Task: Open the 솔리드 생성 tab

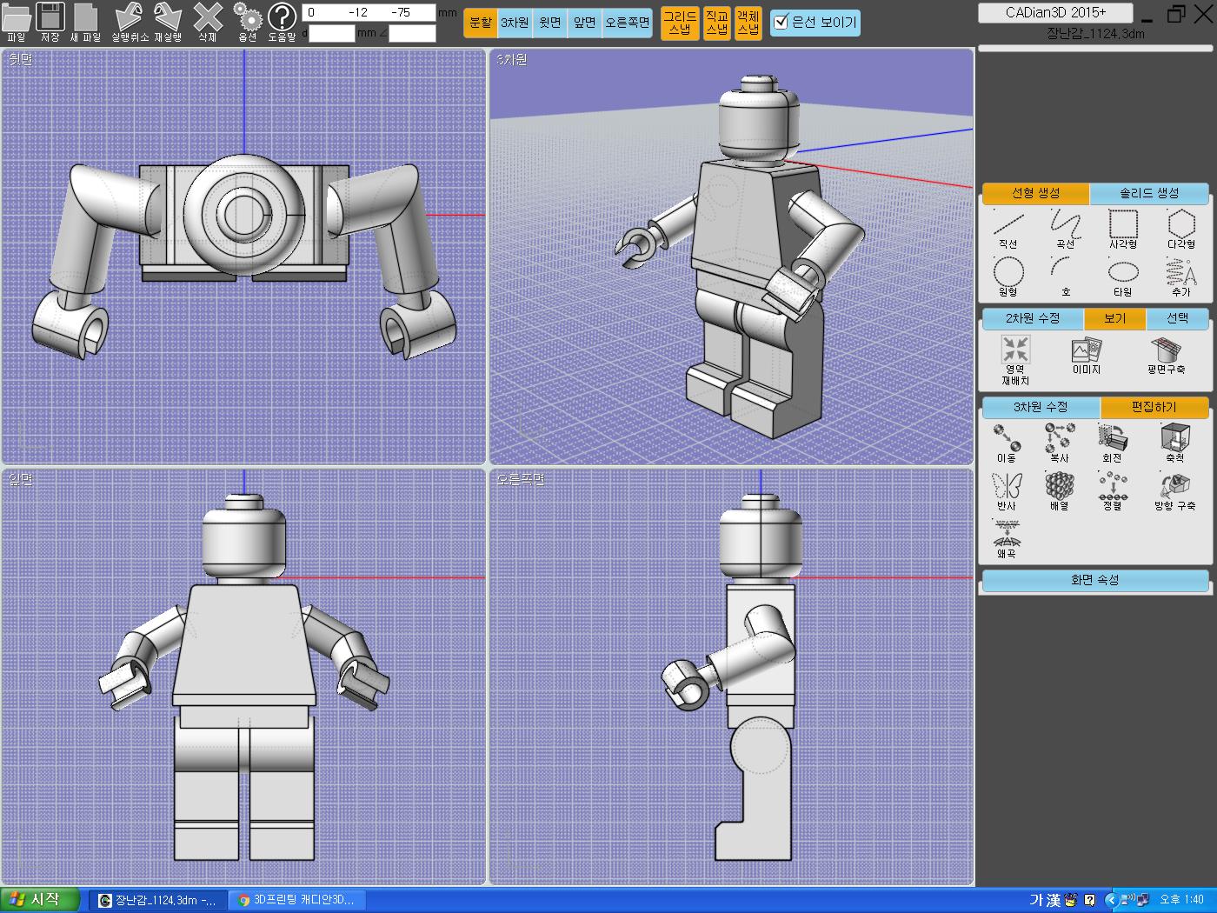Action: coord(1149,193)
